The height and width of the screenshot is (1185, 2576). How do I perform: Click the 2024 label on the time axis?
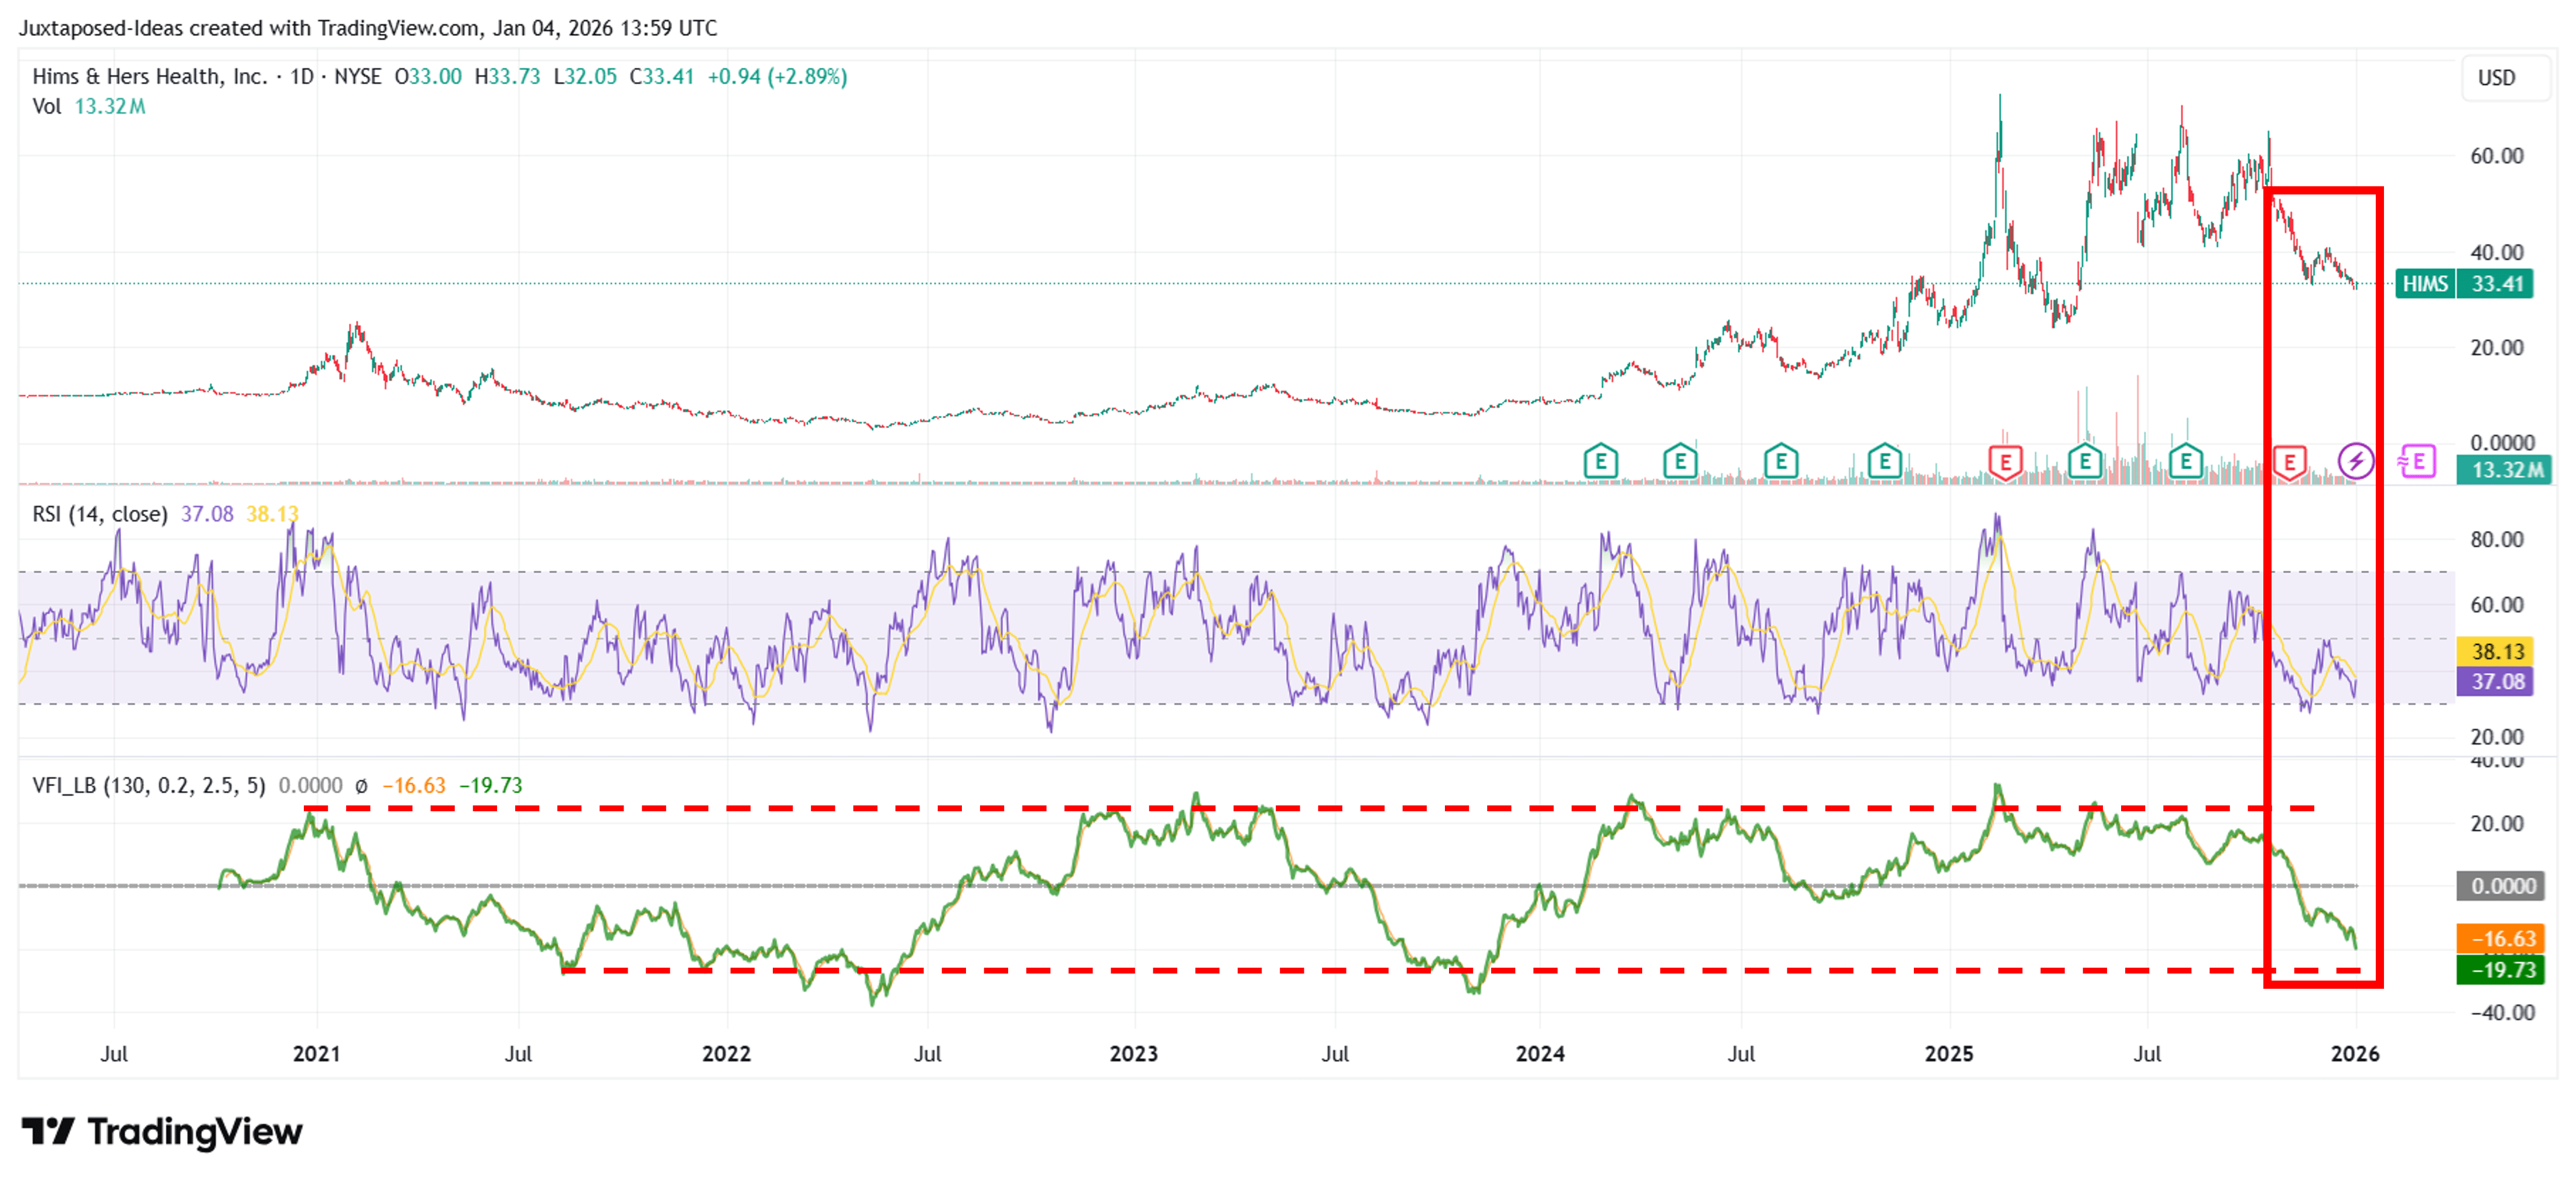[1540, 1054]
